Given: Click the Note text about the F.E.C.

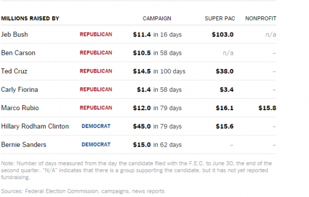Looking at the screenshot, I should pyautogui.click(x=137, y=170).
